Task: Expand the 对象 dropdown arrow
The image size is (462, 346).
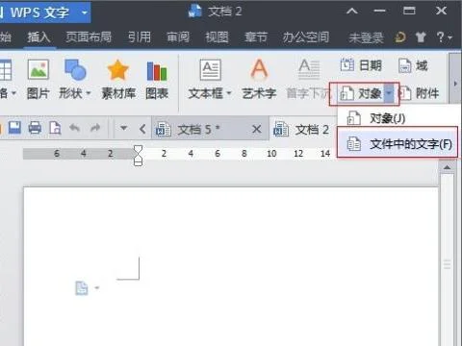Action: 389,93
